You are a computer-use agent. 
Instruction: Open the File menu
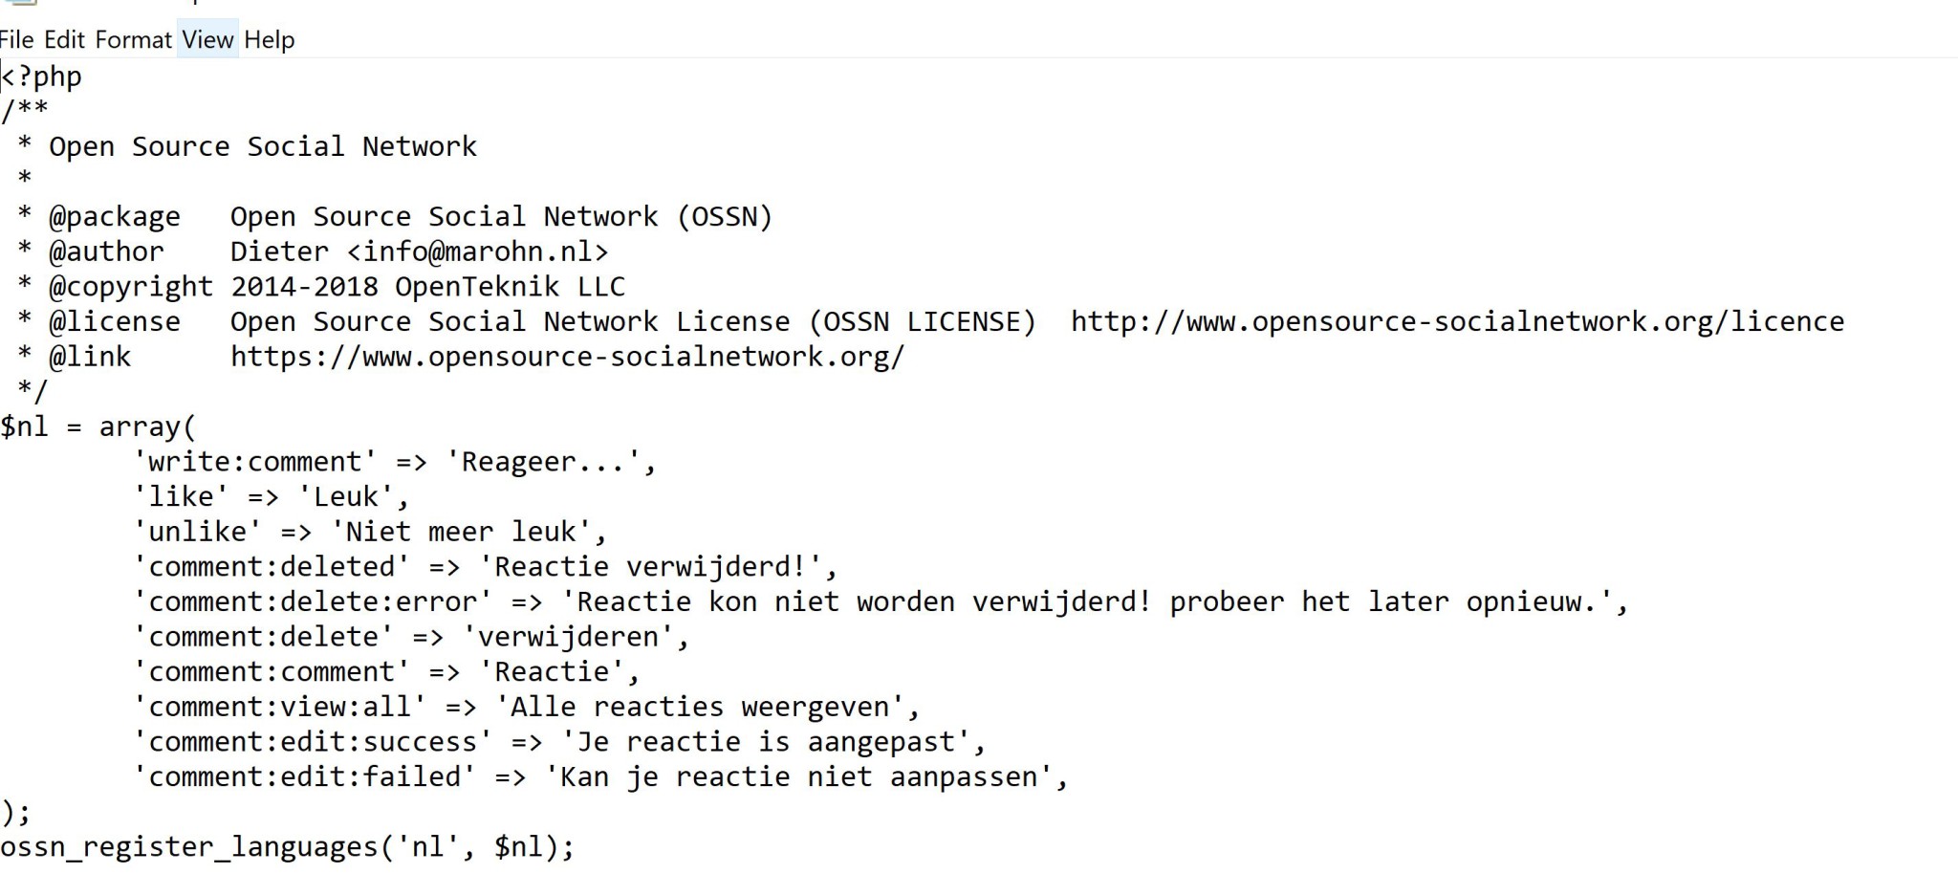[x=16, y=40]
